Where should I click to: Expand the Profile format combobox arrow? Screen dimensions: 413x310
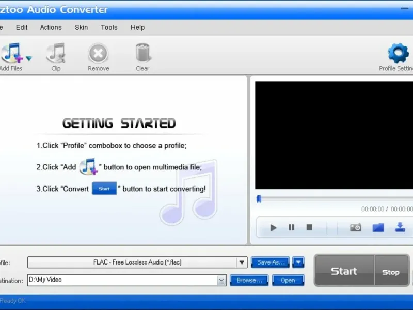click(x=242, y=262)
